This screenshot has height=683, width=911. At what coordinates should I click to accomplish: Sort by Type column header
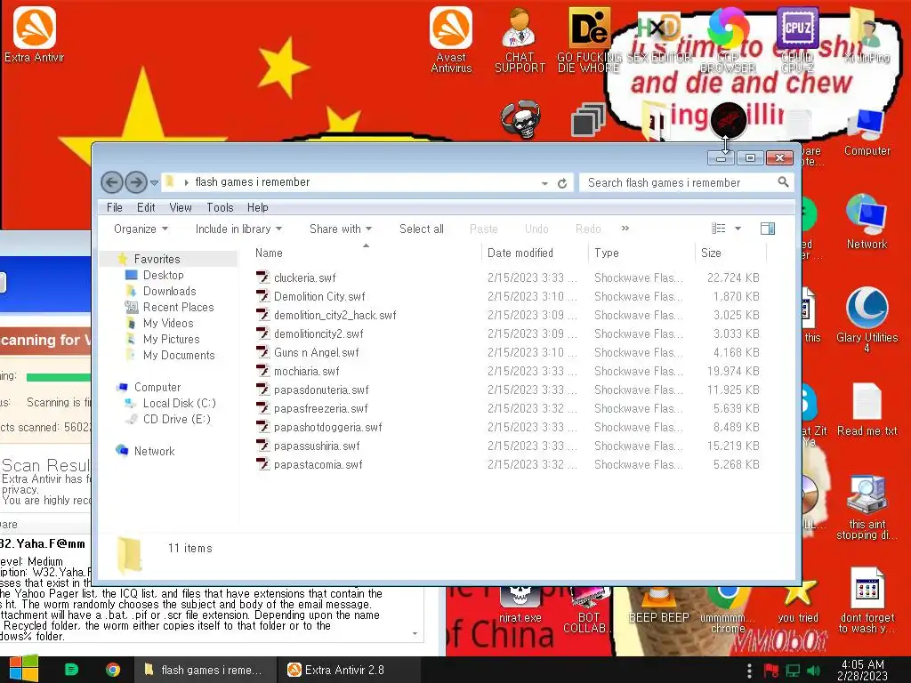pos(641,253)
